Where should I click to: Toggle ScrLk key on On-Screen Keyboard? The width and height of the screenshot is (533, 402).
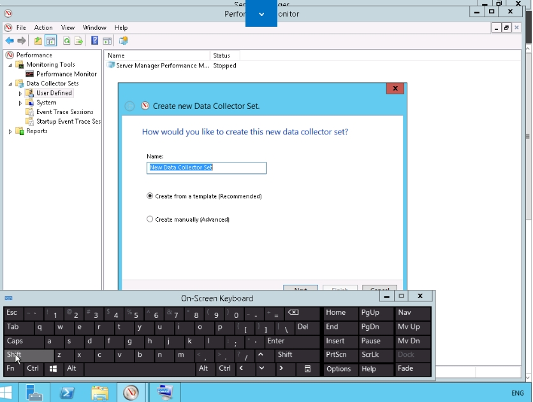376,355
